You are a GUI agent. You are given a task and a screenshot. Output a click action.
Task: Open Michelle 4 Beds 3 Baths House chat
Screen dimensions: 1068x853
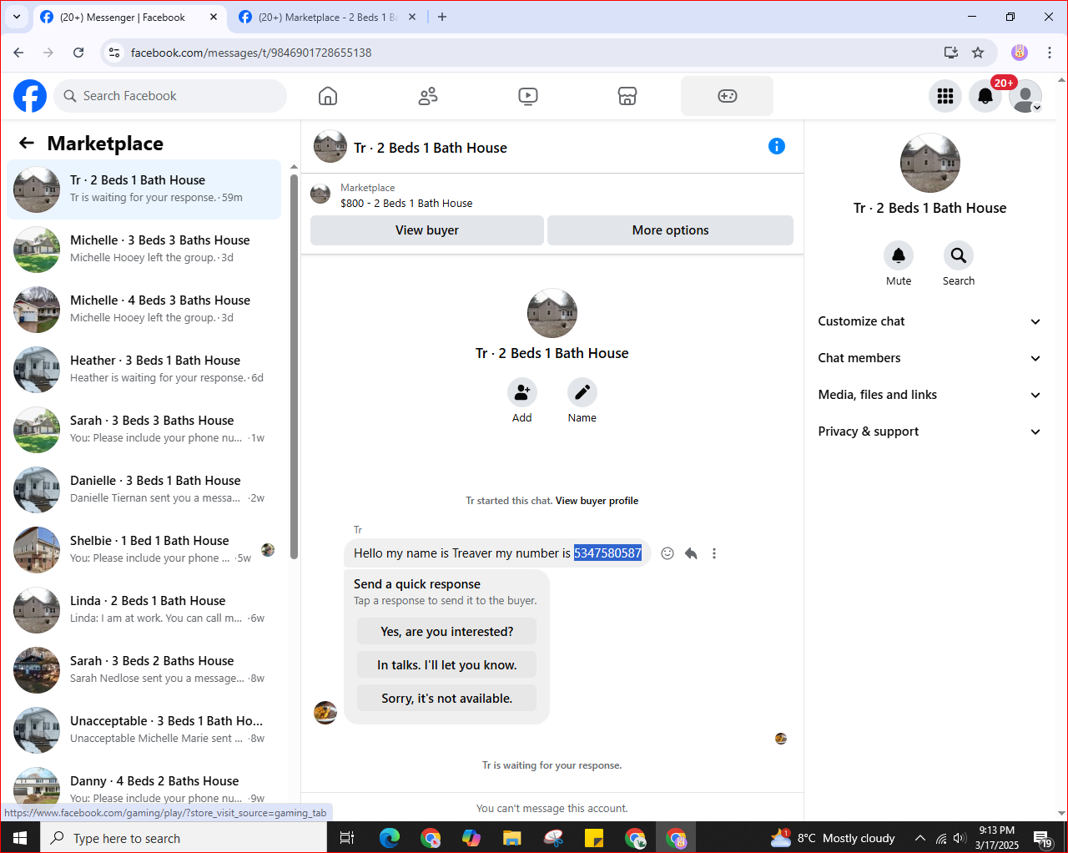[144, 310]
